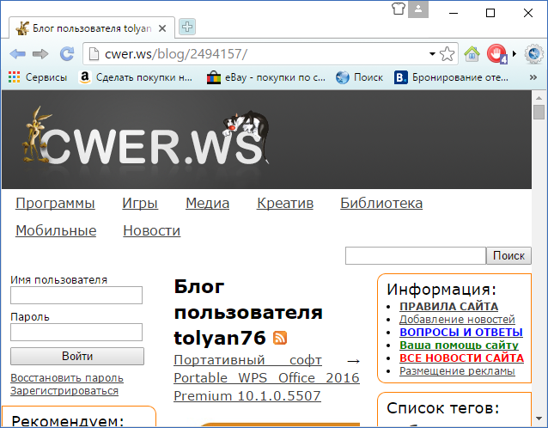Click the Имя пользователя input field
The width and height of the screenshot is (548, 428).
click(x=76, y=296)
